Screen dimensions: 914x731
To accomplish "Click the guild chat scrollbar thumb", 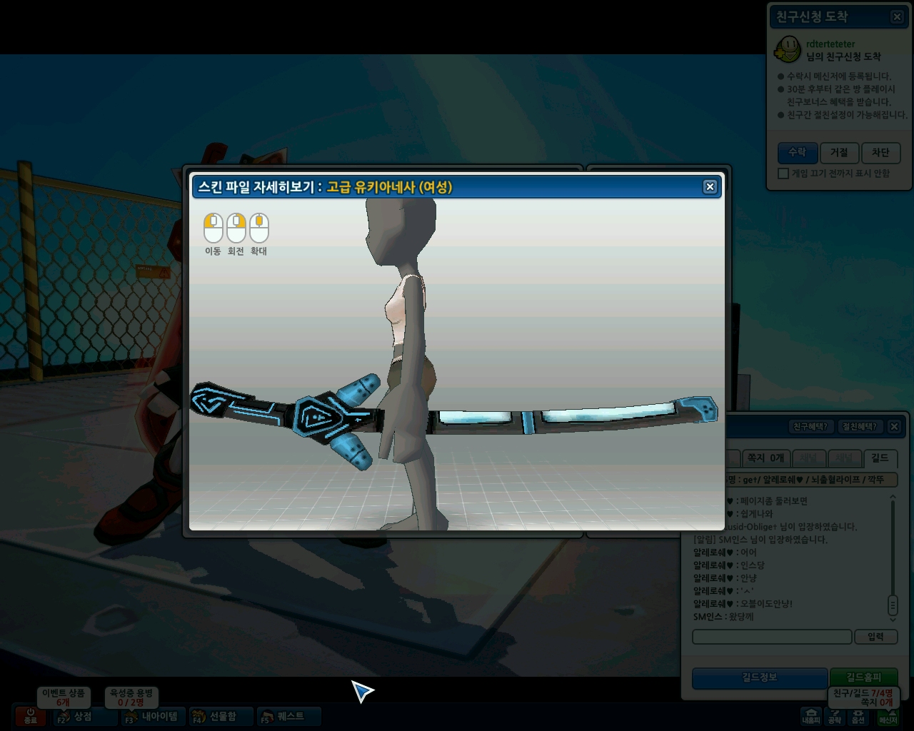I will pos(893,605).
